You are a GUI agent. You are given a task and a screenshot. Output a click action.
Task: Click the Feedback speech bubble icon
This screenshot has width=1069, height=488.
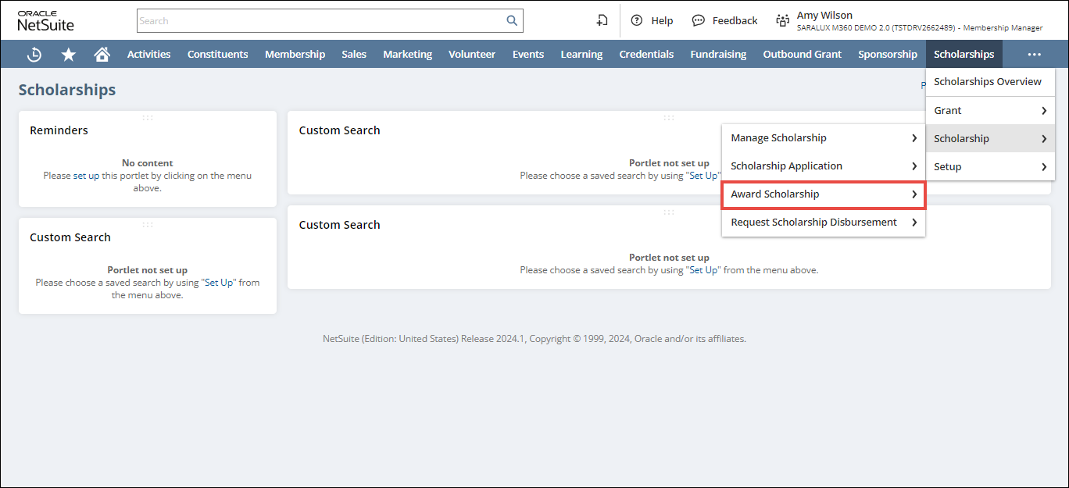699,21
